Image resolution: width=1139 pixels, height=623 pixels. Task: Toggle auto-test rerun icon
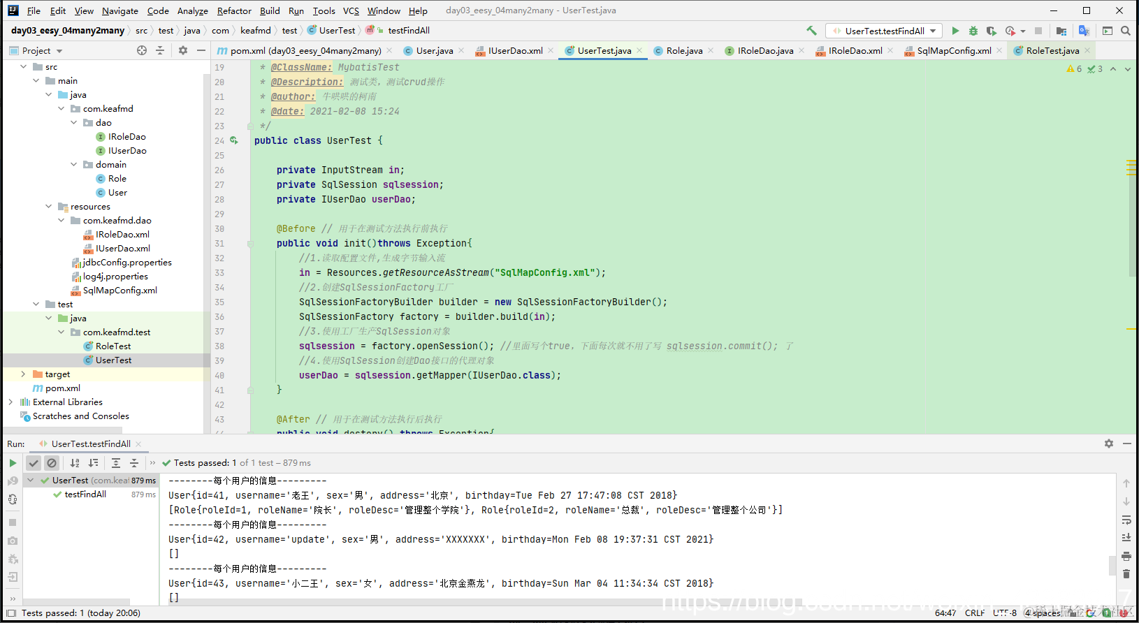coord(13,499)
